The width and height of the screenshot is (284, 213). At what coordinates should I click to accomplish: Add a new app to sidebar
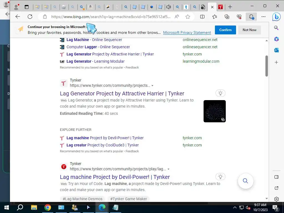[x=277, y=62]
